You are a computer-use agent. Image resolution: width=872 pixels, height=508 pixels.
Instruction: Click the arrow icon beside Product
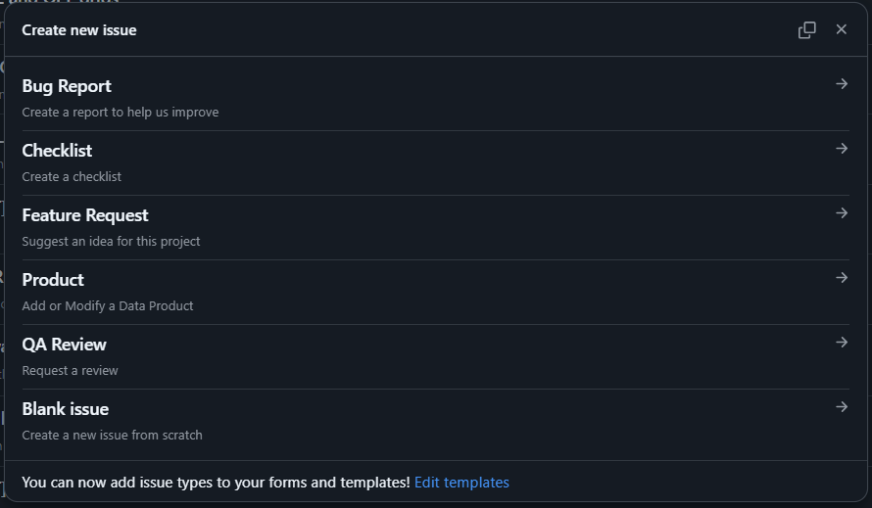[842, 277]
